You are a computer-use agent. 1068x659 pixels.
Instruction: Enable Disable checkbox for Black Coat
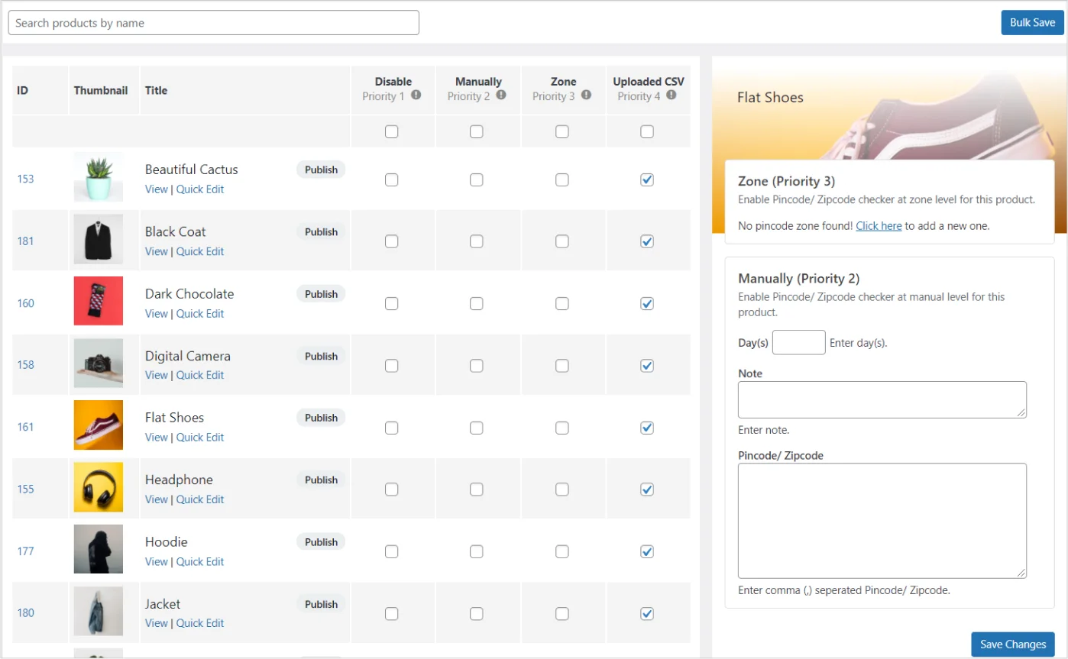(x=392, y=241)
